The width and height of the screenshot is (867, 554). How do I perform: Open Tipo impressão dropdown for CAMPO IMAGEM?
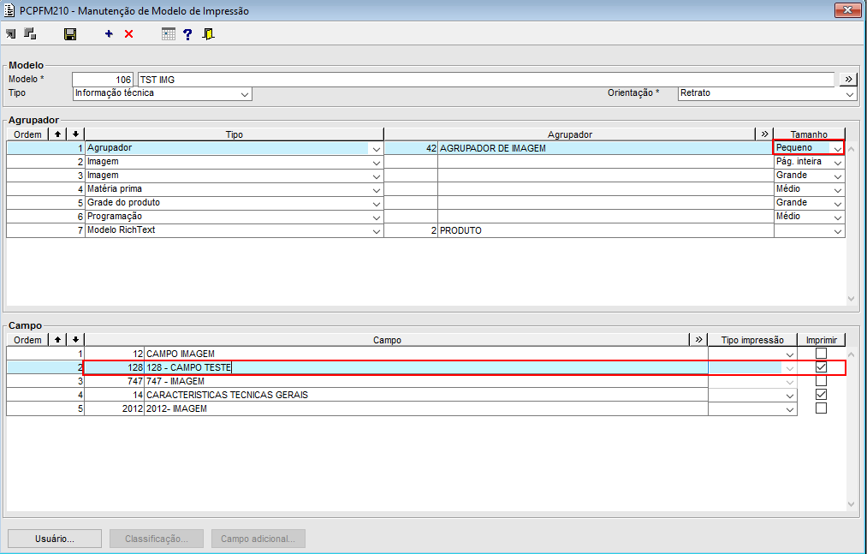(x=790, y=354)
